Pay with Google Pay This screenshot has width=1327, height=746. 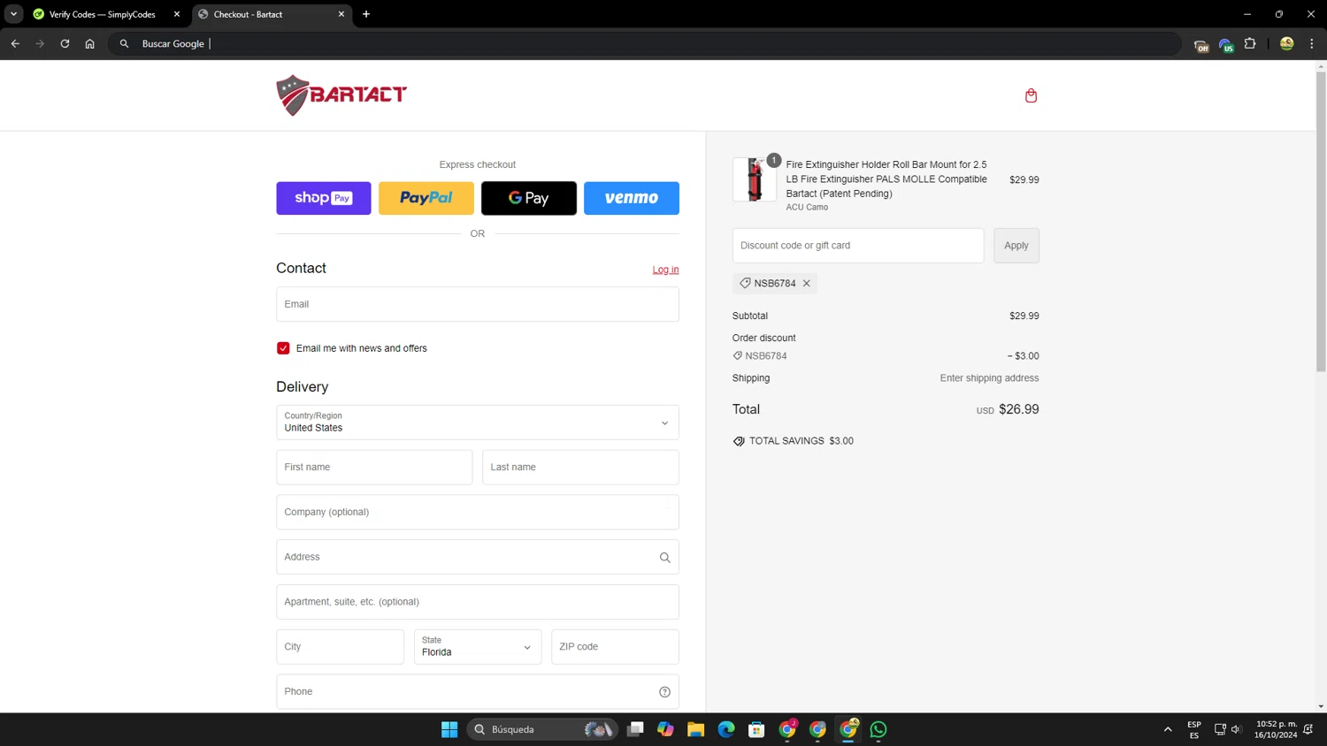529,198
